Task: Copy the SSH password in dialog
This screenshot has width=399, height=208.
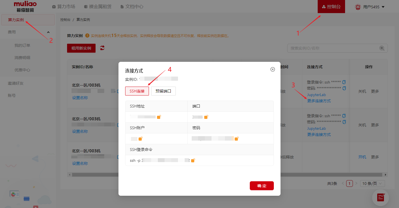Action: [x=236, y=139]
